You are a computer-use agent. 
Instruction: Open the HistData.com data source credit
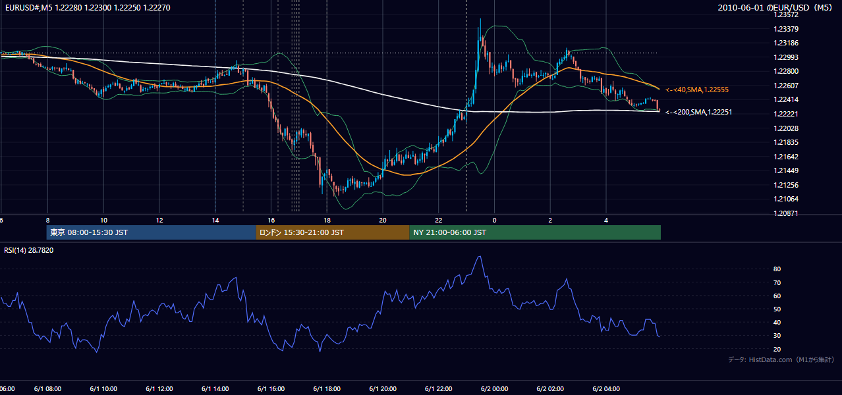pos(781,359)
